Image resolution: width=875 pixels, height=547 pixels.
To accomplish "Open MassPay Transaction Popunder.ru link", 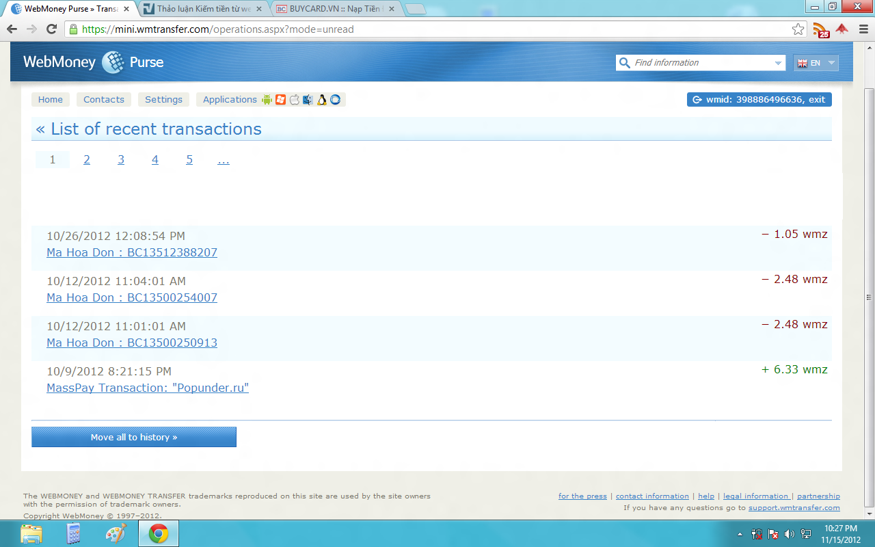I will 148,388.
